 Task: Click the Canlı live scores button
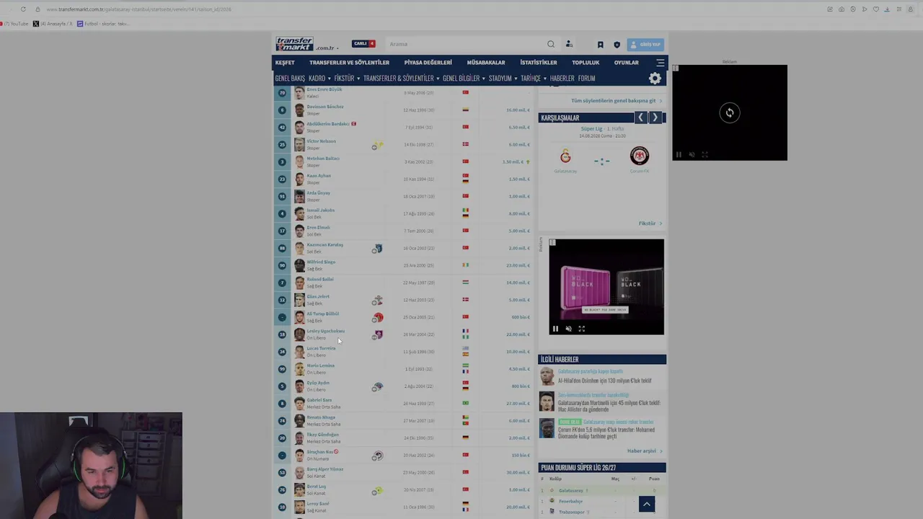coord(363,44)
